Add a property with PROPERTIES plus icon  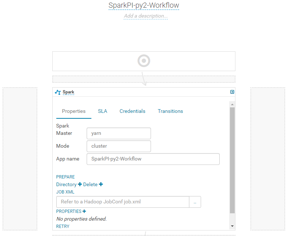point(84,211)
